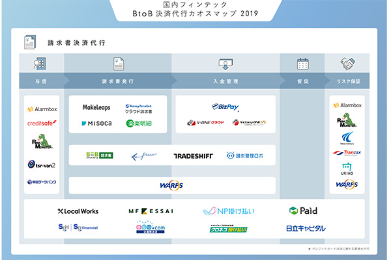The width and height of the screenshot is (391, 260).
Task: Open the Paid logo
Action: click(x=303, y=211)
